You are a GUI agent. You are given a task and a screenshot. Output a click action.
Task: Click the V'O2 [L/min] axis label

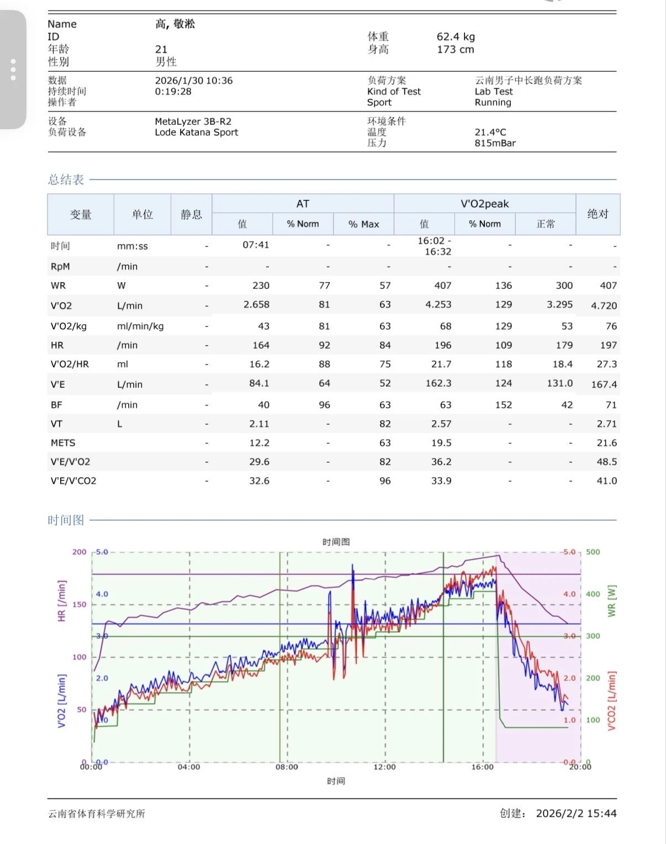(61, 701)
